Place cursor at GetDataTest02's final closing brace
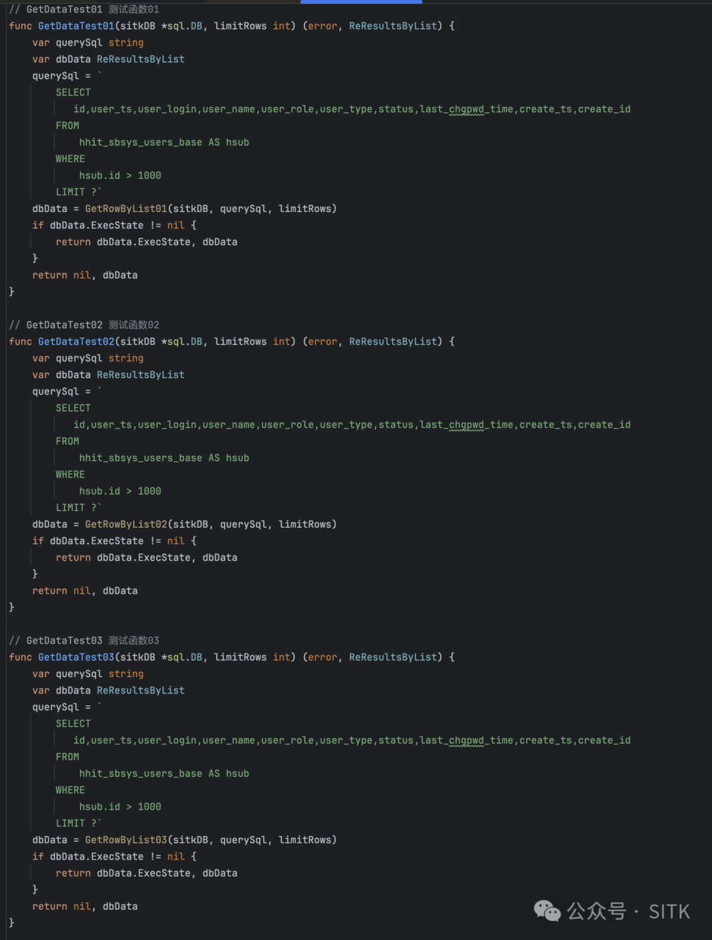712x940 pixels. (12, 607)
